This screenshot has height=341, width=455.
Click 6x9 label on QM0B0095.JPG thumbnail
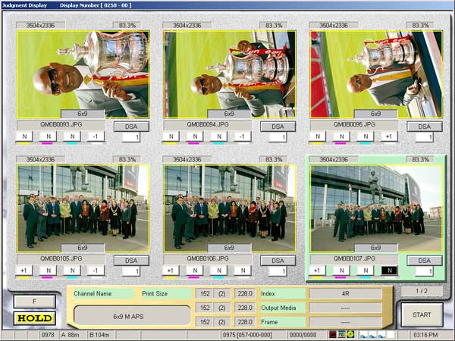(x=376, y=114)
